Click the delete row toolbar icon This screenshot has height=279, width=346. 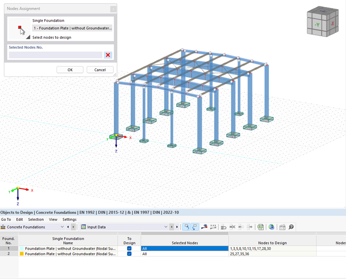[232, 227]
